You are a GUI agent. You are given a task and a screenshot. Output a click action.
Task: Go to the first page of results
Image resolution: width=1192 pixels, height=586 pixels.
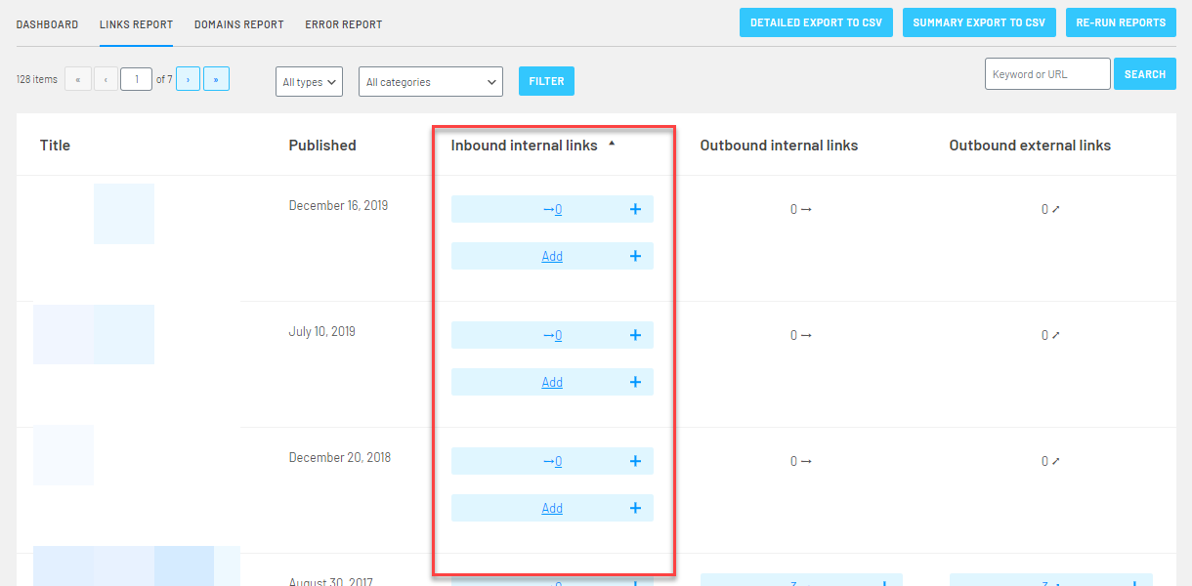pyautogui.click(x=78, y=79)
